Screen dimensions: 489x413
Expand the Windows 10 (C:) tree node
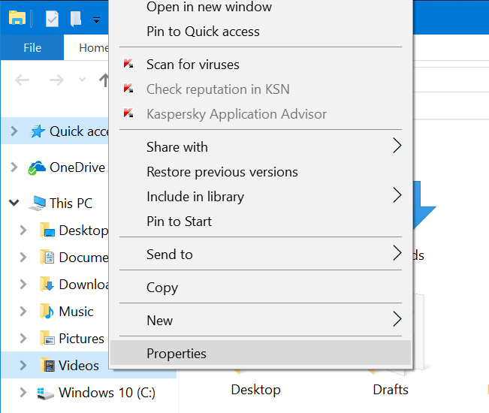coord(23,392)
